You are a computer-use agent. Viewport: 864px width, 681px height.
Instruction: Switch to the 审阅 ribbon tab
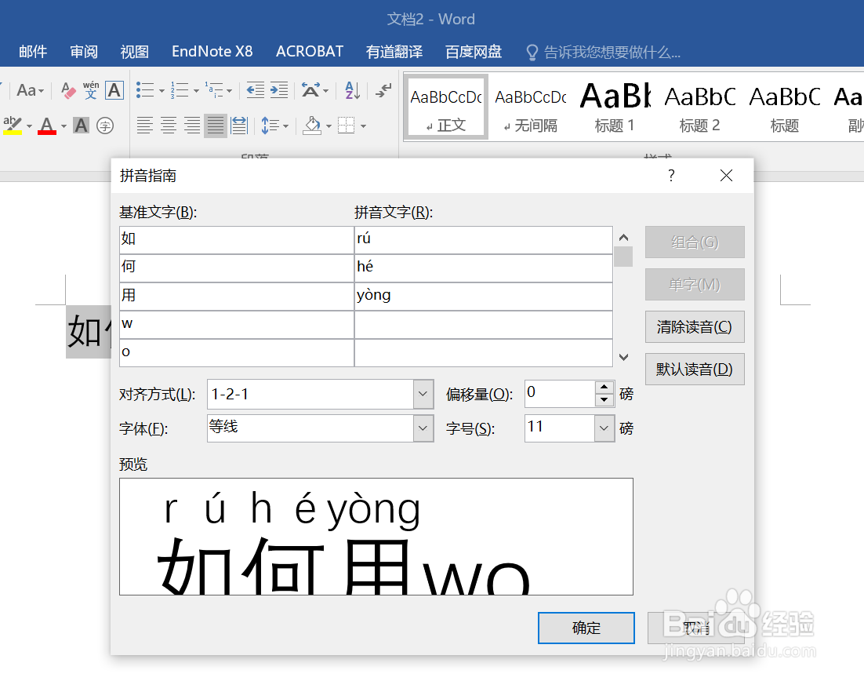tap(83, 51)
